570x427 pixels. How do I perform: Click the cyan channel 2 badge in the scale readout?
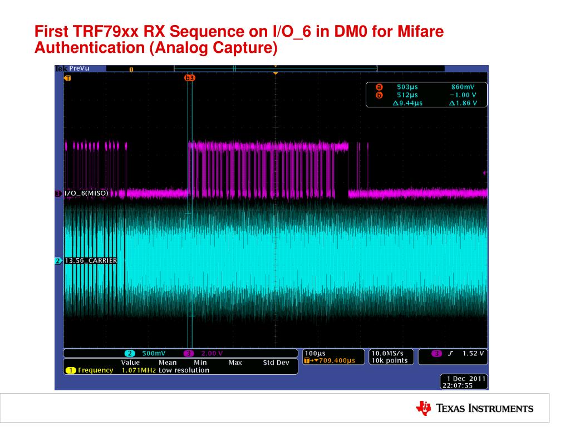pos(130,353)
